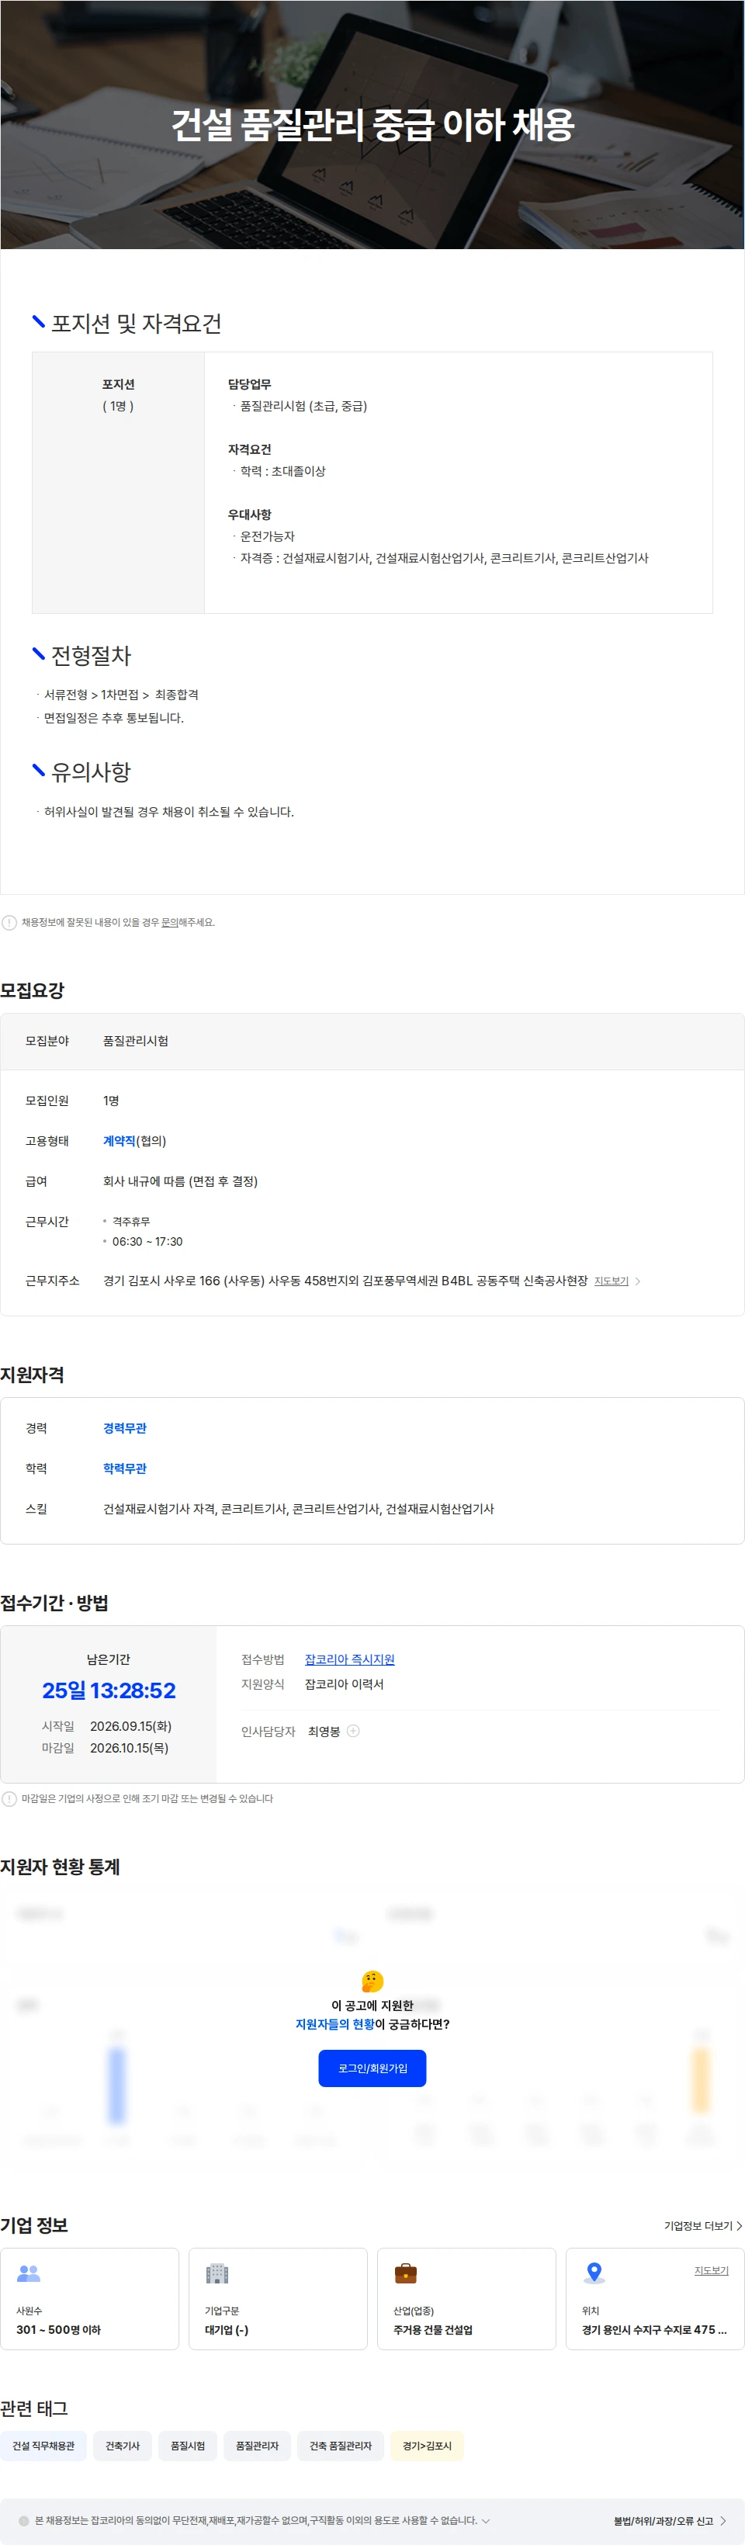Click the work address 경기 김포시 사우로 166 text

tap(345, 1281)
